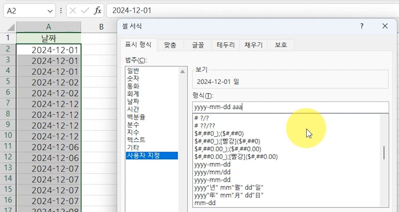Switch to the 글꼴 tab
This screenshot has width=399, height=212.
click(x=198, y=45)
